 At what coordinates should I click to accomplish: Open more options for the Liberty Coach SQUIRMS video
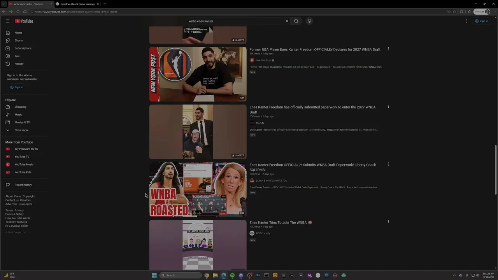pos(388,164)
